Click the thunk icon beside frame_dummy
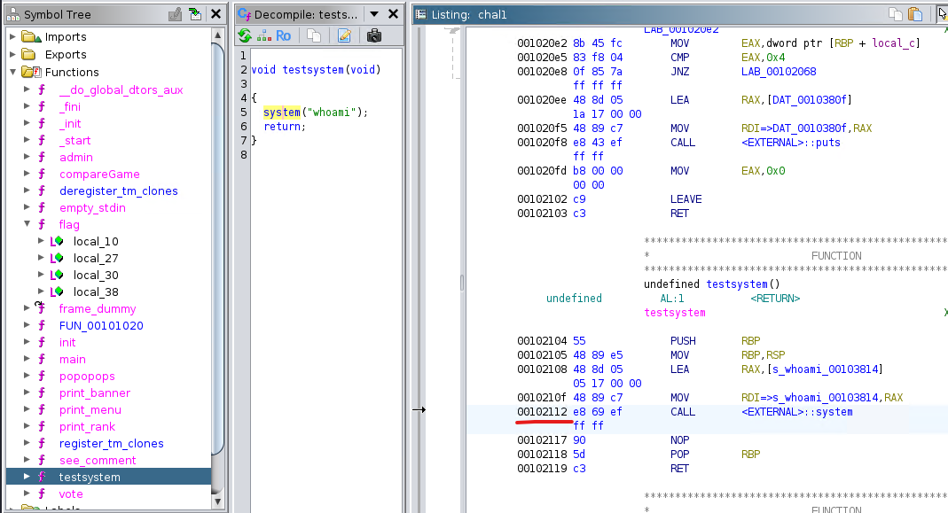 pos(41,307)
